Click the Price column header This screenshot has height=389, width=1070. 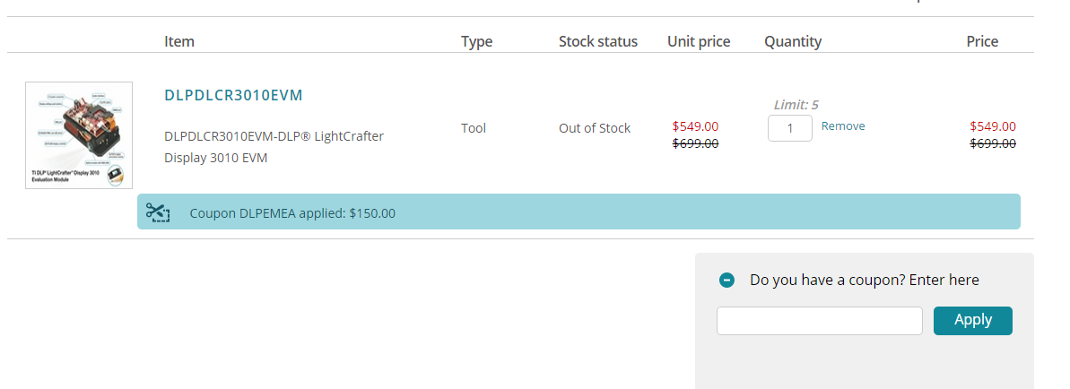(982, 41)
